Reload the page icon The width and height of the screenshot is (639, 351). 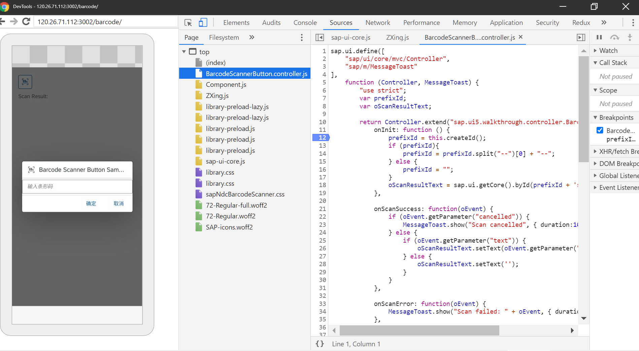26,22
